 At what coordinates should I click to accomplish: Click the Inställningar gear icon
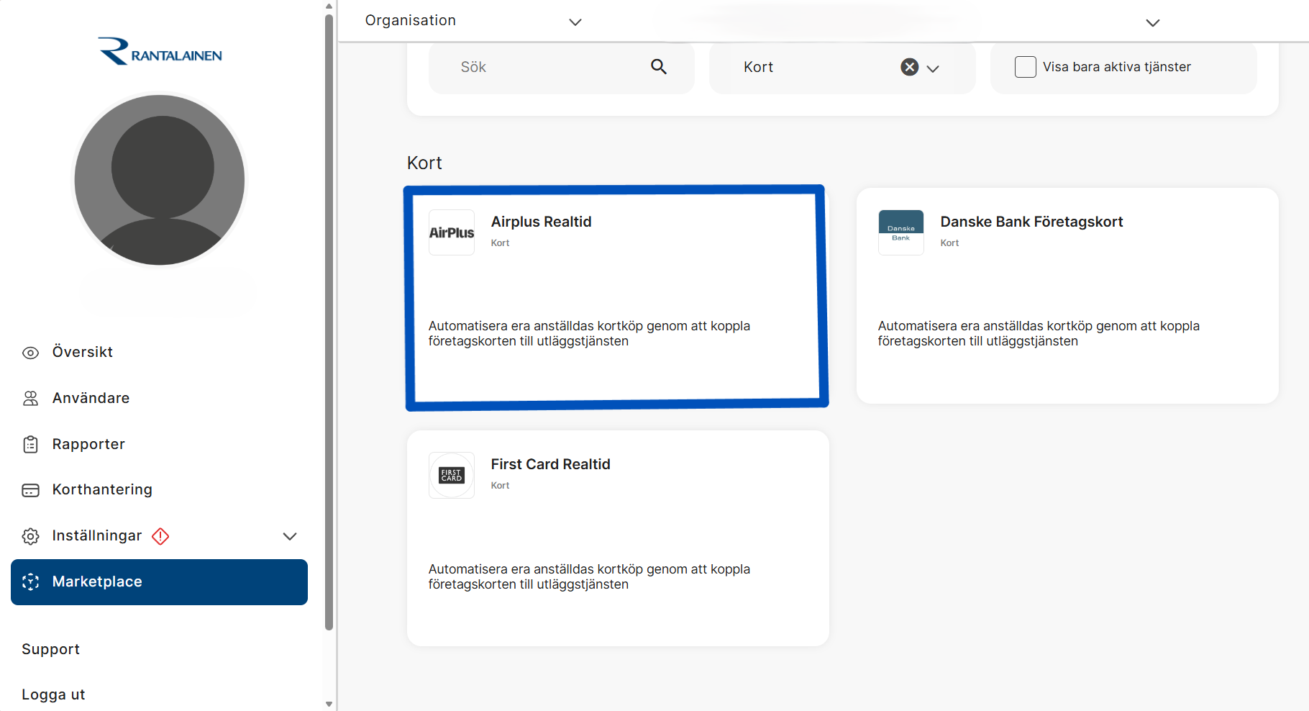point(30,536)
